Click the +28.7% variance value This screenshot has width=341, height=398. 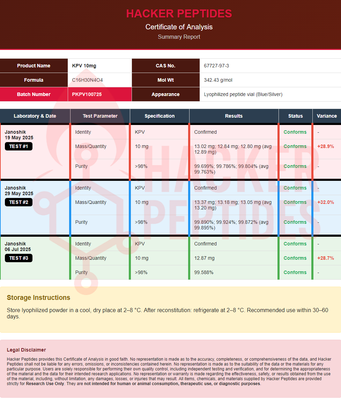[x=326, y=258]
